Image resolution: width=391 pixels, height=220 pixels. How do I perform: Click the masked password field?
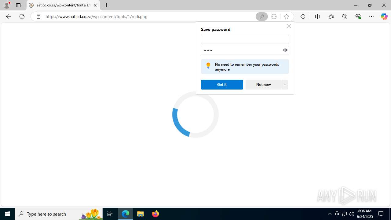point(241,50)
